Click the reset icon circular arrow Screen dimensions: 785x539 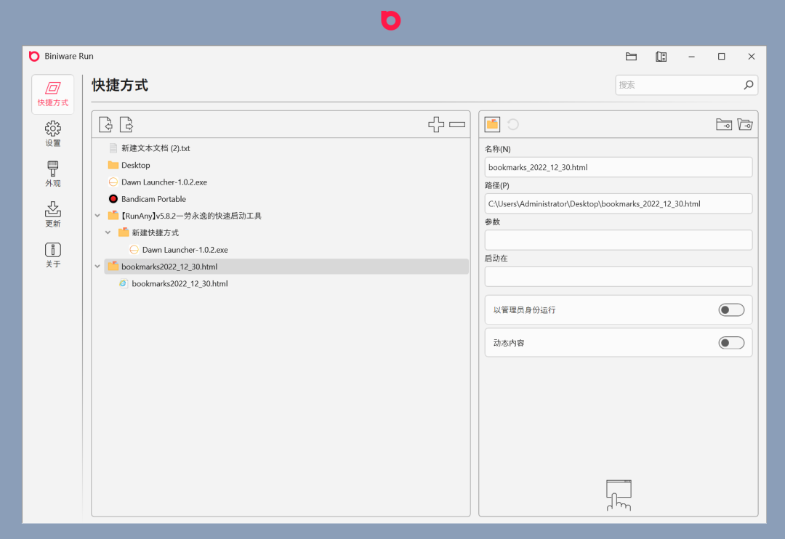[513, 124]
